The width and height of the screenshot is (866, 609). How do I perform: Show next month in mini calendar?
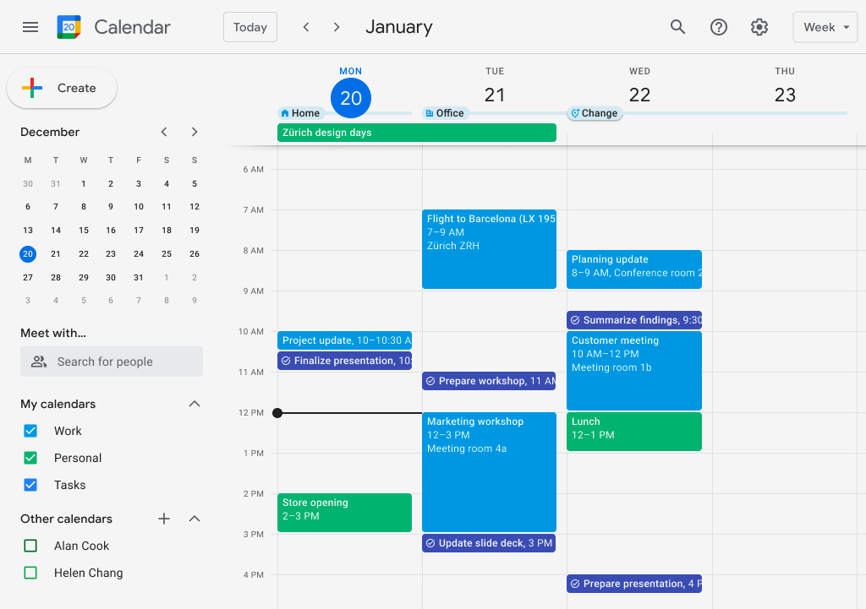[x=195, y=132]
